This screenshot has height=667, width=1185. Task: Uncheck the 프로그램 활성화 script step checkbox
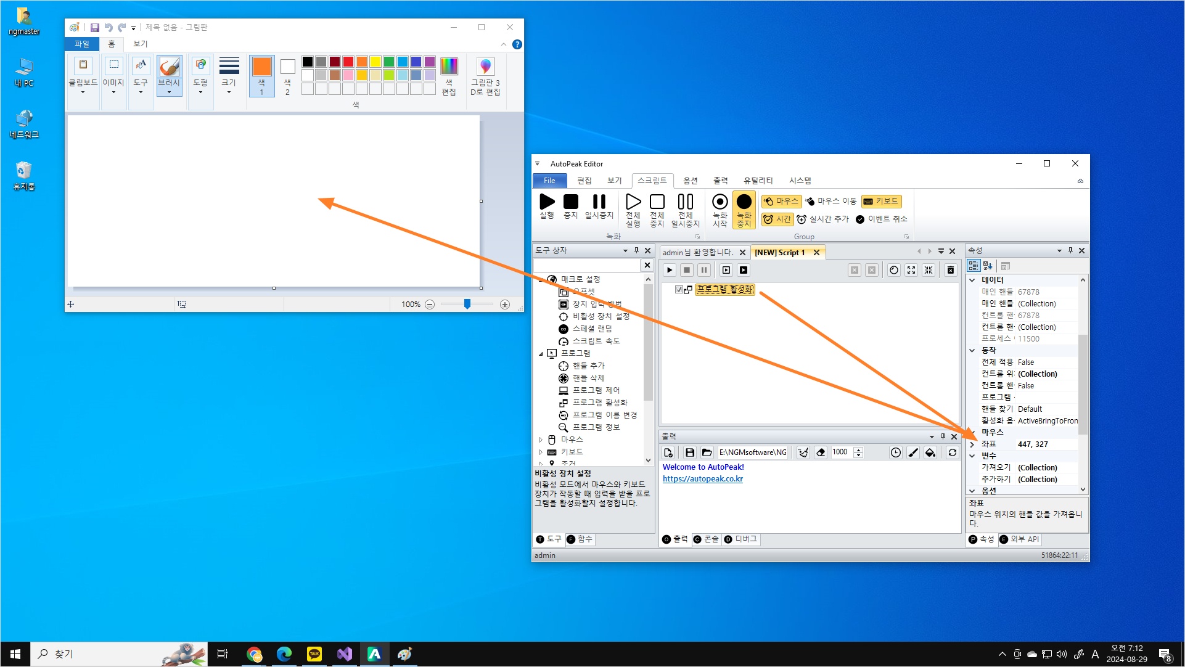(x=678, y=289)
